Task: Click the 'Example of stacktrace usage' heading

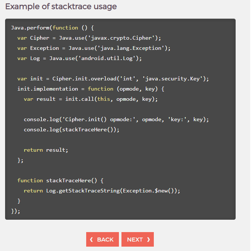Action: pyautogui.click(x=61, y=7)
